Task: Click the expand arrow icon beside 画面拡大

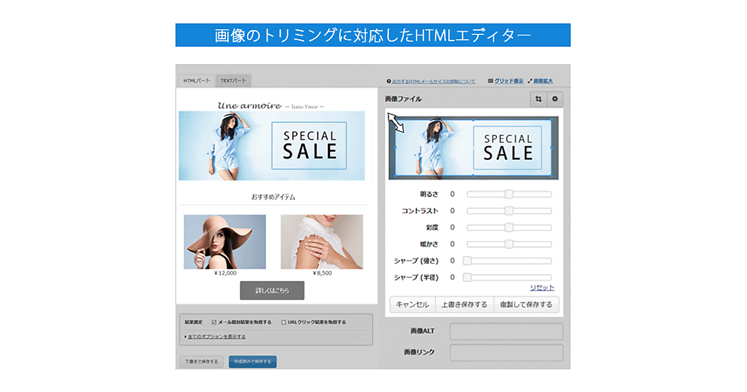Action: click(x=530, y=81)
